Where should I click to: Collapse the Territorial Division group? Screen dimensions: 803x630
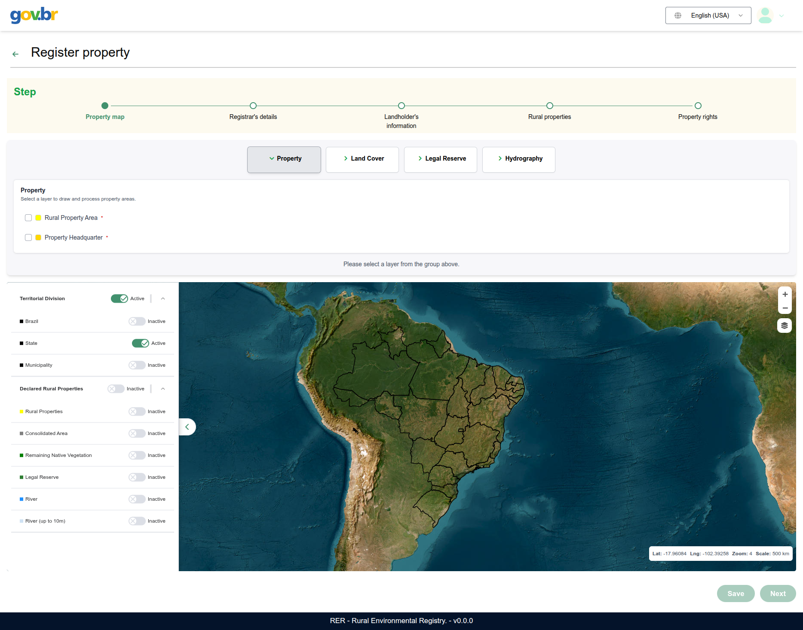click(x=163, y=298)
